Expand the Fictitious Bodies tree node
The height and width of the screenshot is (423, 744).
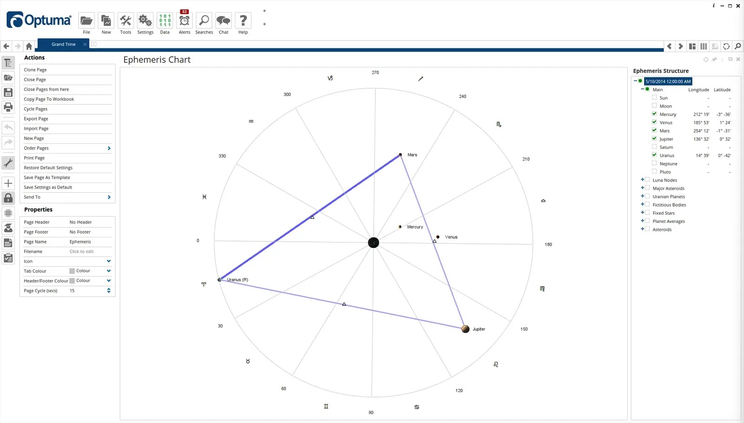click(643, 204)
